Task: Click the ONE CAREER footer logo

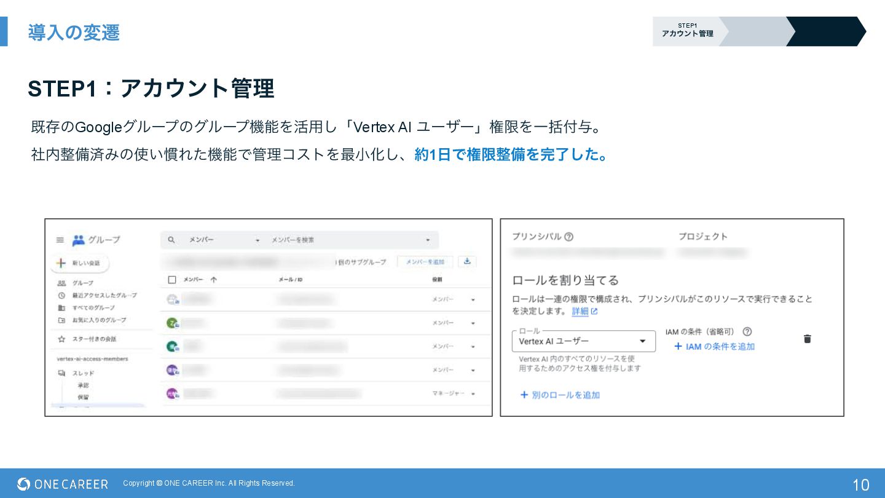Action: (x=63, y=484)
